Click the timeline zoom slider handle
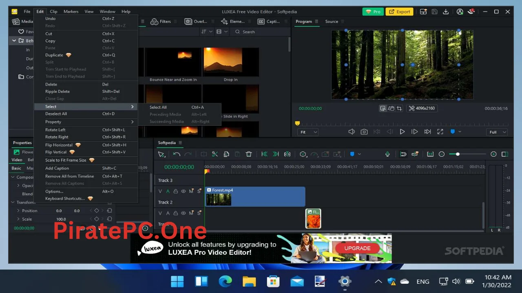 pos(458,154)
